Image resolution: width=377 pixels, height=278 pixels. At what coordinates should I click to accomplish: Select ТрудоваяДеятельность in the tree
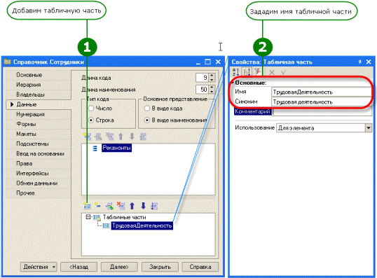[x=142, y=225]
